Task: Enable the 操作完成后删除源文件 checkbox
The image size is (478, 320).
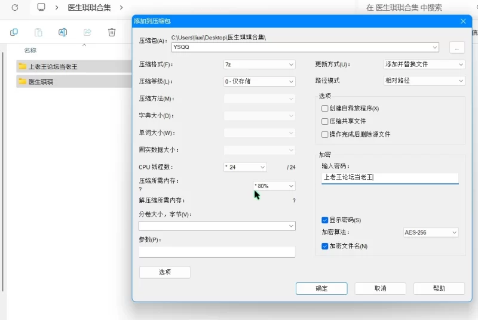Action: [324, 134]
